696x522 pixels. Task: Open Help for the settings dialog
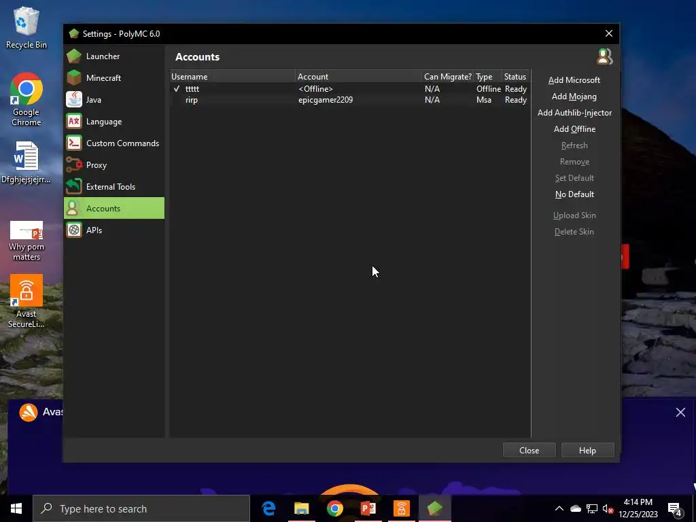point(587,450)
